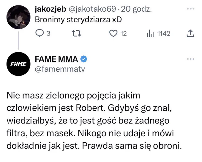Retweet the jakozjeb post

click(77, 33)
